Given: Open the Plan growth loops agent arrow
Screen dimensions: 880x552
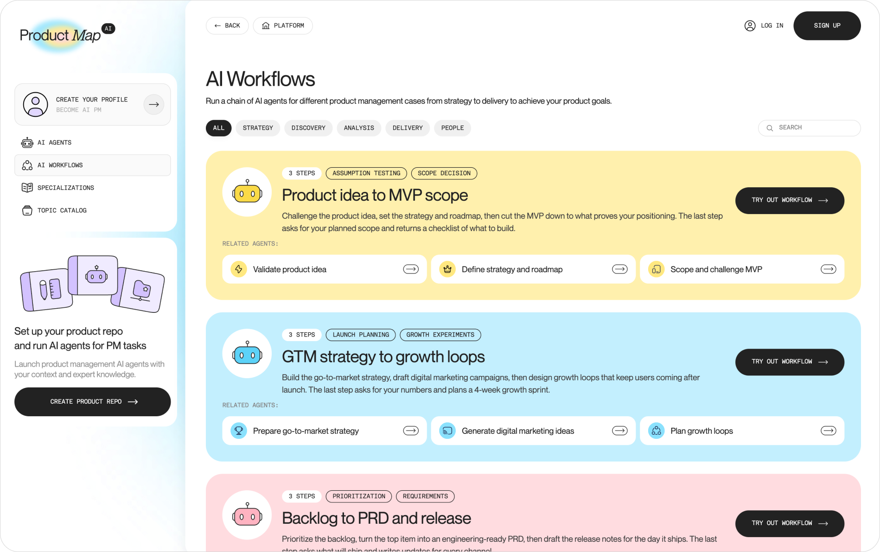Looking at the screenshot, I should 829,431.
